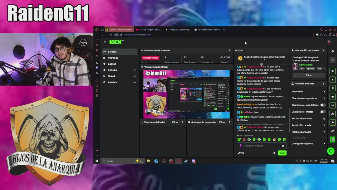This screenshot has width=337, height=190.
Task: Open Restricción de edad options
Action: (x=308, y=125)
